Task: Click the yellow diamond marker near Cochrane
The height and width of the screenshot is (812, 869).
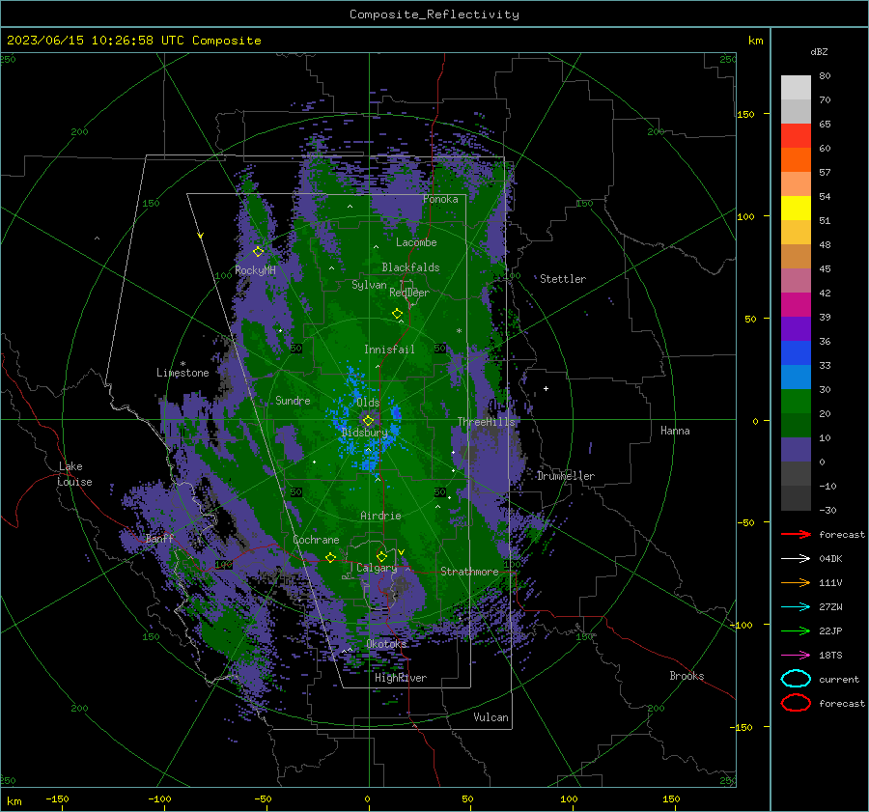Action: tap(330, 557)
